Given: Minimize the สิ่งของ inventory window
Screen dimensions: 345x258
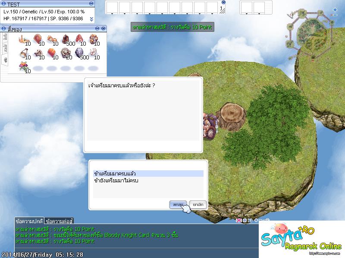Looking at the screenshot, I should coord(97,28).
